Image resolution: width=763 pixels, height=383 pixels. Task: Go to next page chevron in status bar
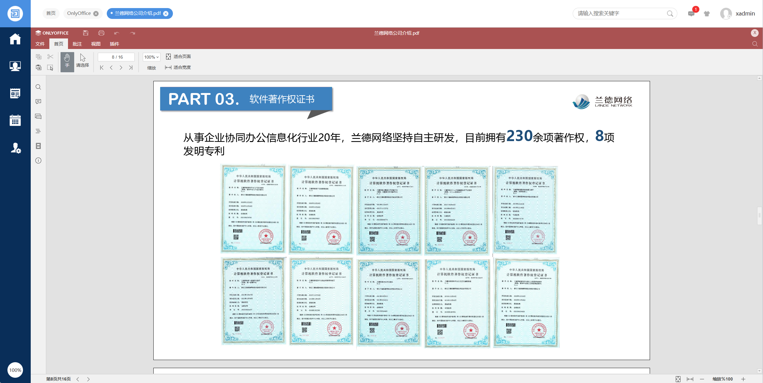[88, 379]
